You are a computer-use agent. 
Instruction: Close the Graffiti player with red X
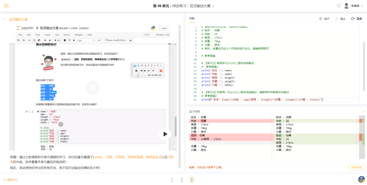coord(161,71)
